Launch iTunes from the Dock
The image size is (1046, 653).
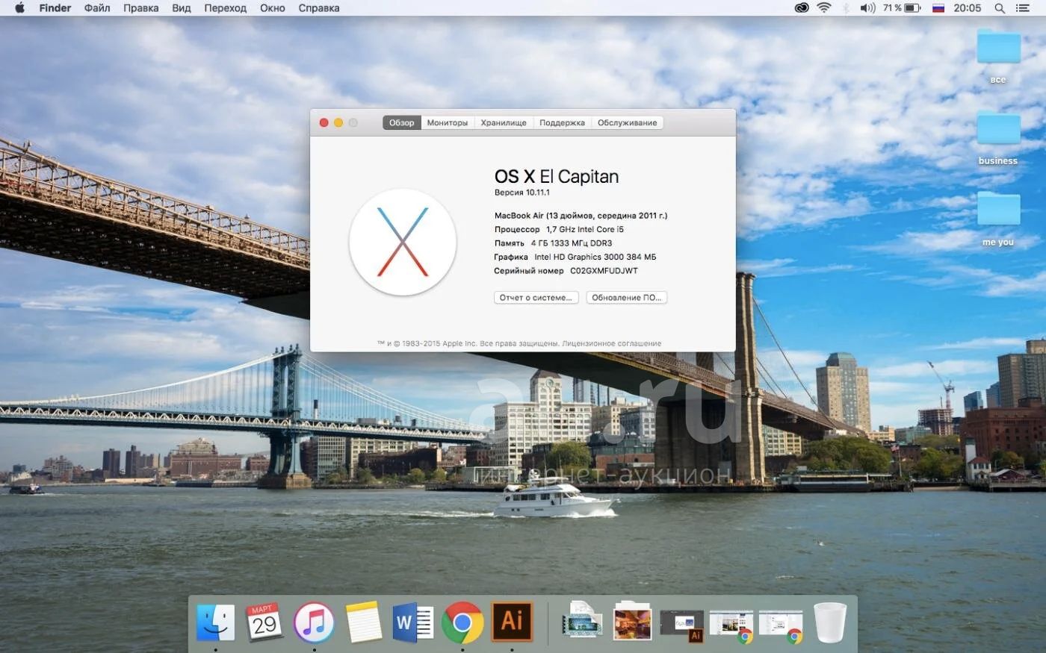click(314, 622)
